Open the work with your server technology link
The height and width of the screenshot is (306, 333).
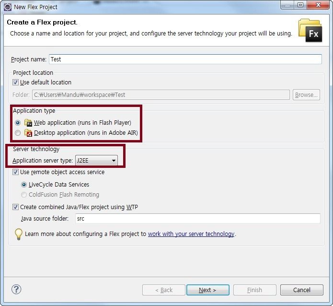191,234
